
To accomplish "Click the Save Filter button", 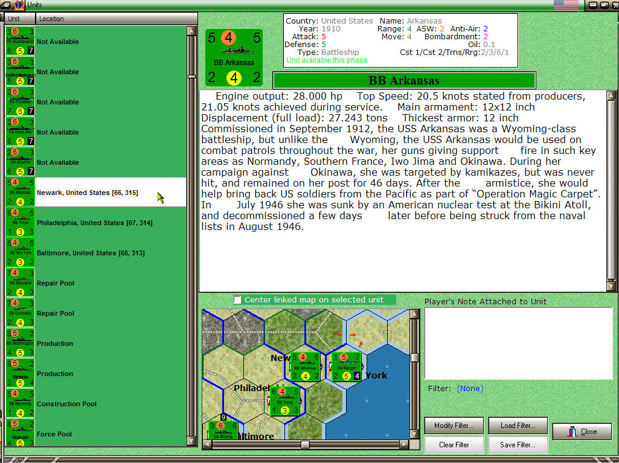I will [x=518, y=445].
